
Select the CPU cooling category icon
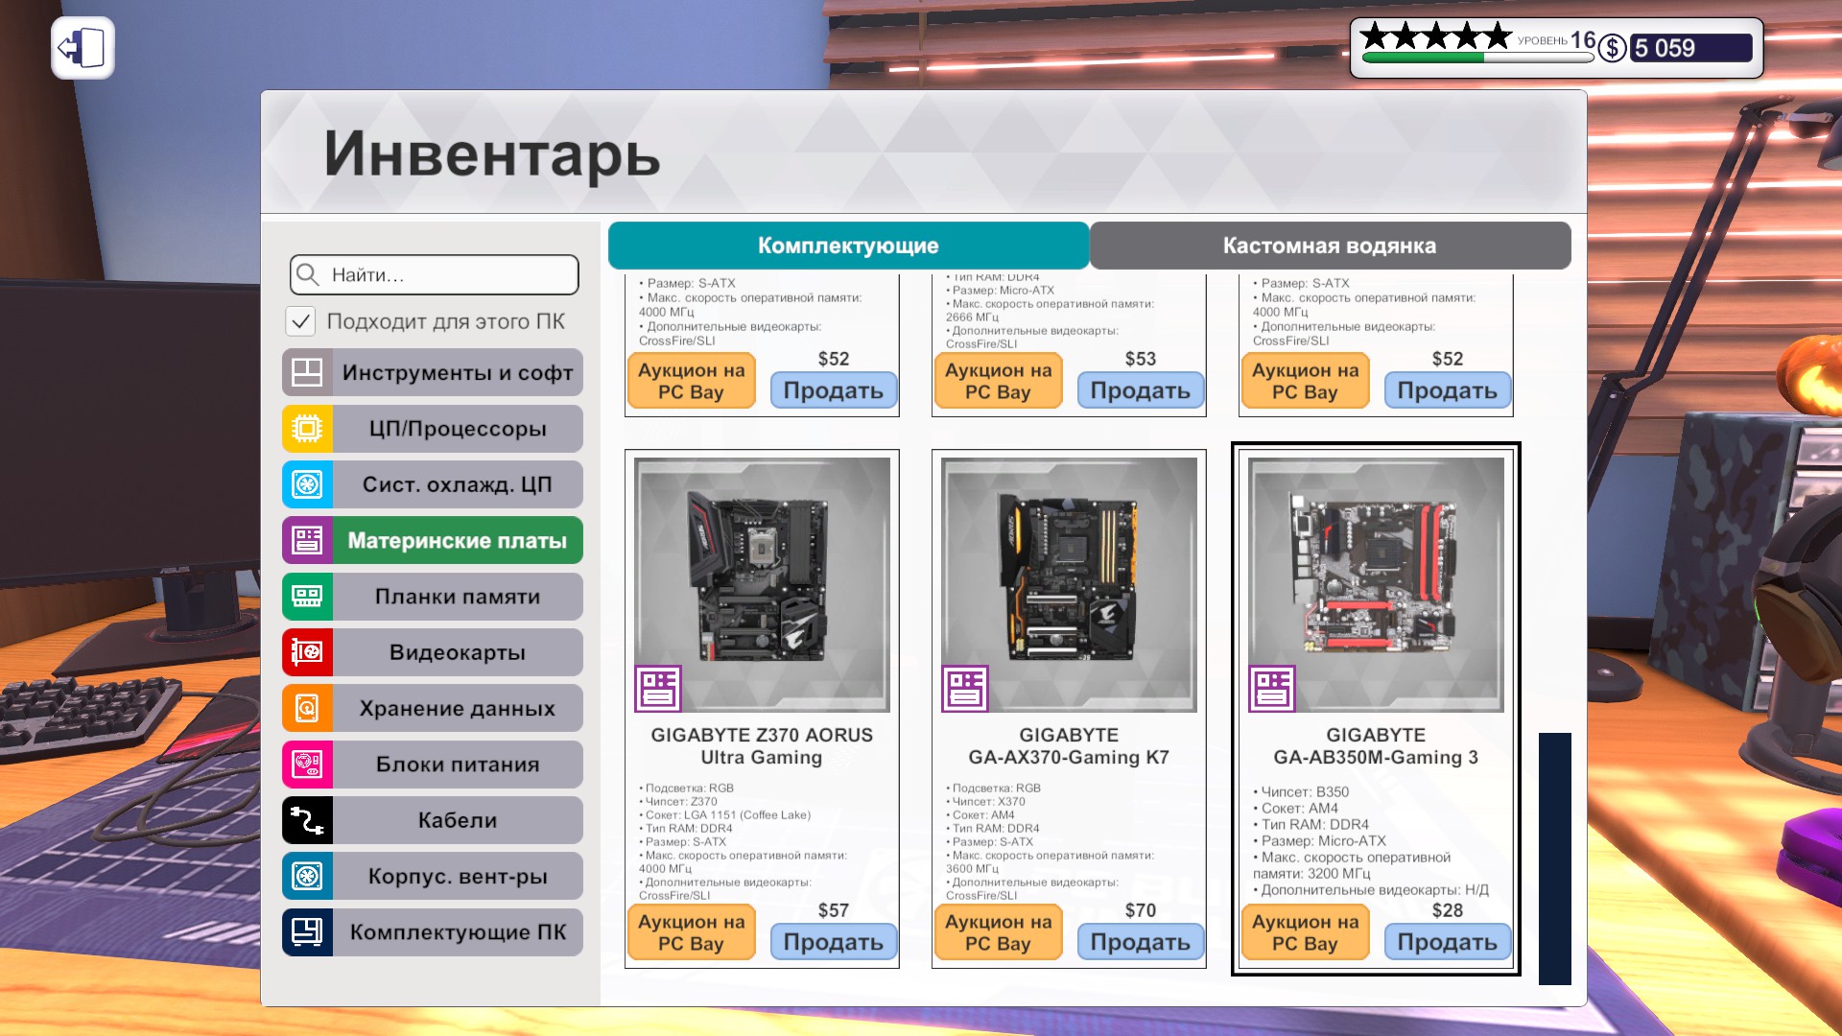(307, 484)
